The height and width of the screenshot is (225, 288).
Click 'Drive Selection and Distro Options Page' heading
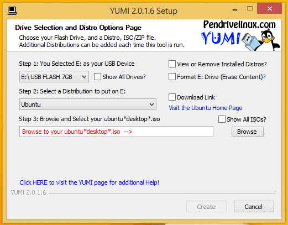point(78,28)
